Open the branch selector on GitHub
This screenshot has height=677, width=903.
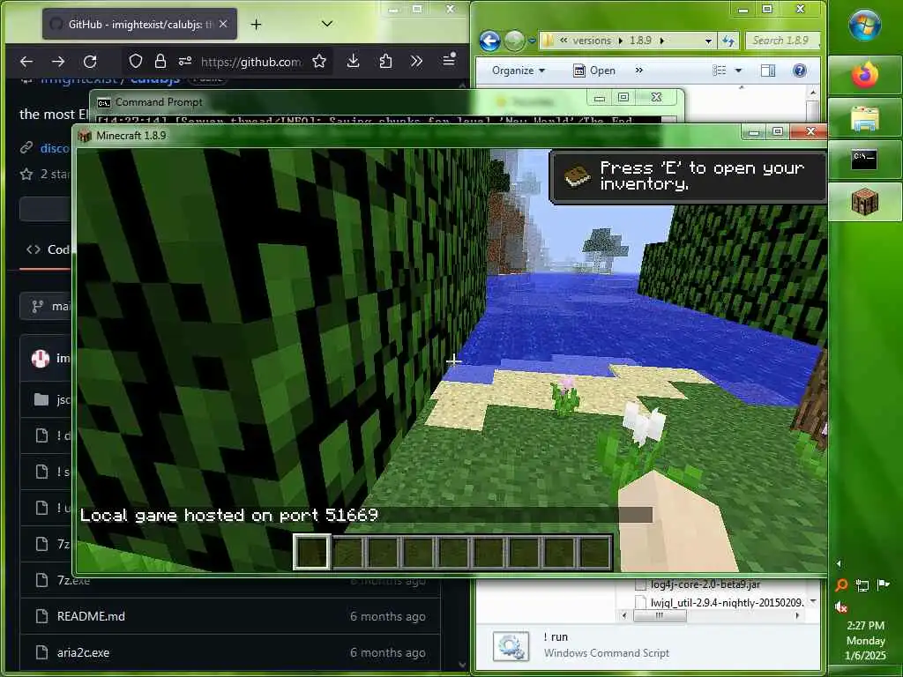click(46, 306)
